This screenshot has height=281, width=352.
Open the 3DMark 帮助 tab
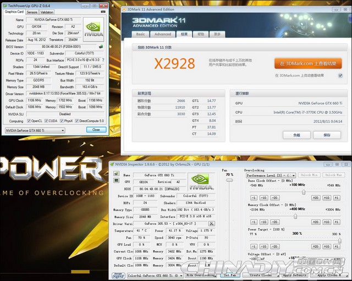(x=201, y=34)
